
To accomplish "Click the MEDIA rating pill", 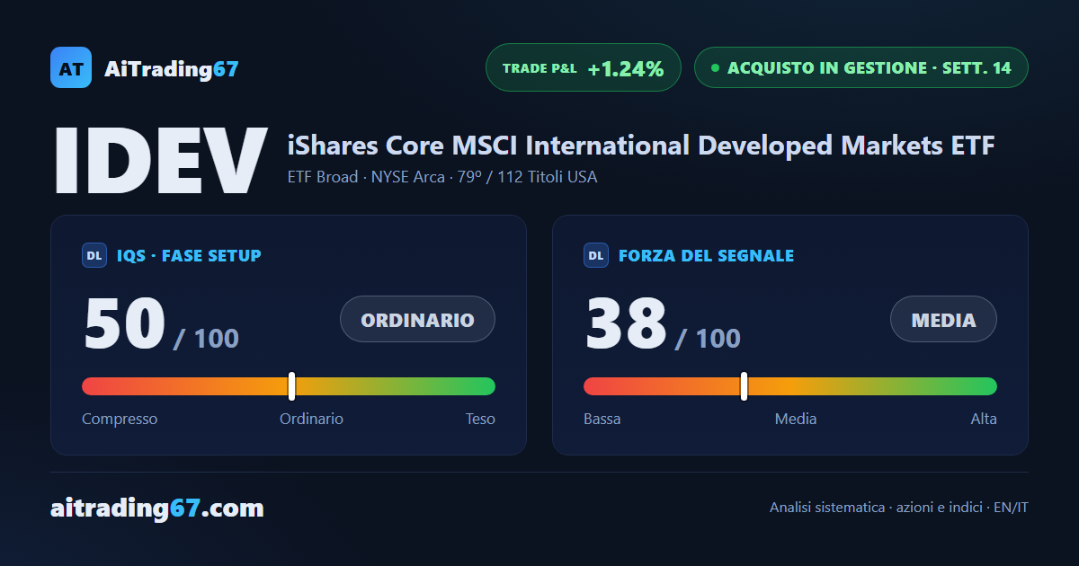I will pos(943,319).
